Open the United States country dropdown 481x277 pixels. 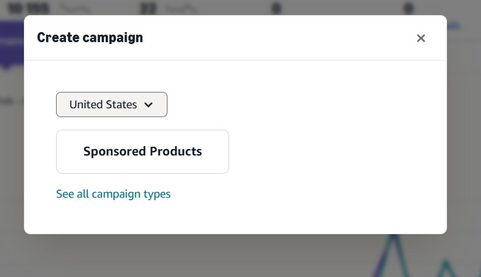click(111, 105)
